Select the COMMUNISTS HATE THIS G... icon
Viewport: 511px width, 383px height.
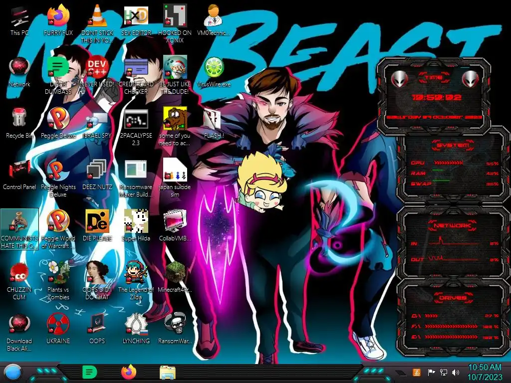[x=19, y=229]
